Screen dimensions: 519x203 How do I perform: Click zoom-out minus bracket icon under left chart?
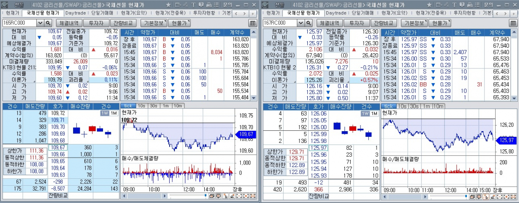tap(239, 196)
